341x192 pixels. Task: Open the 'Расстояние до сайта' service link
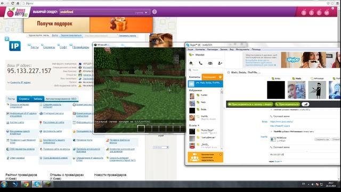[53, 122]
